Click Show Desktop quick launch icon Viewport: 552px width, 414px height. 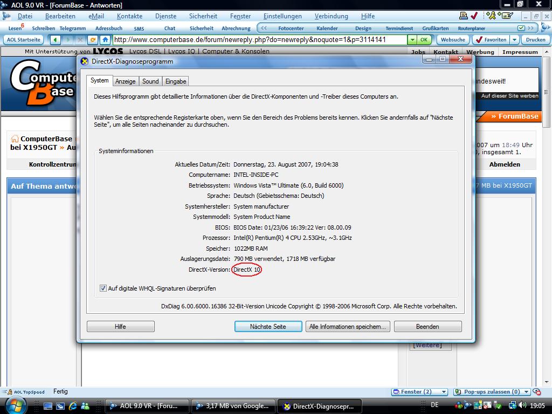[x=48, y=406]
